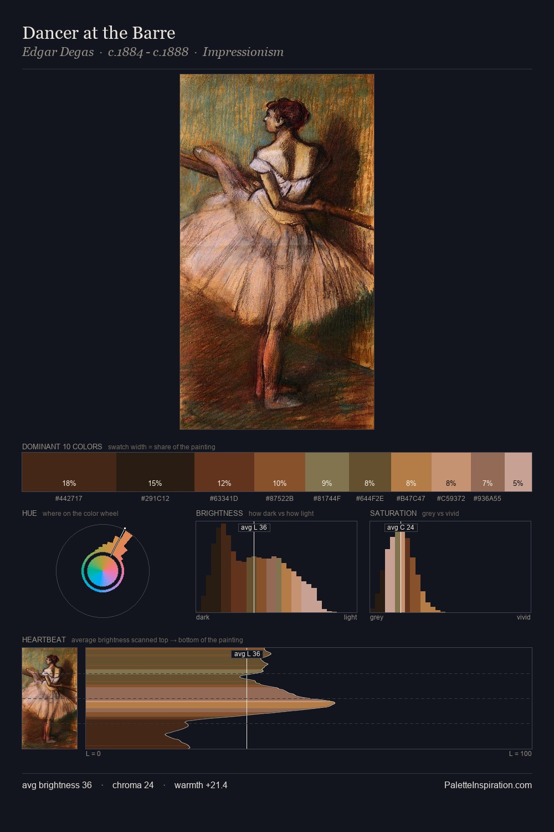554x832 pixels.
Task: Click the small painting thumbnail beside Heartbeat chart
Action: [50, 698]
